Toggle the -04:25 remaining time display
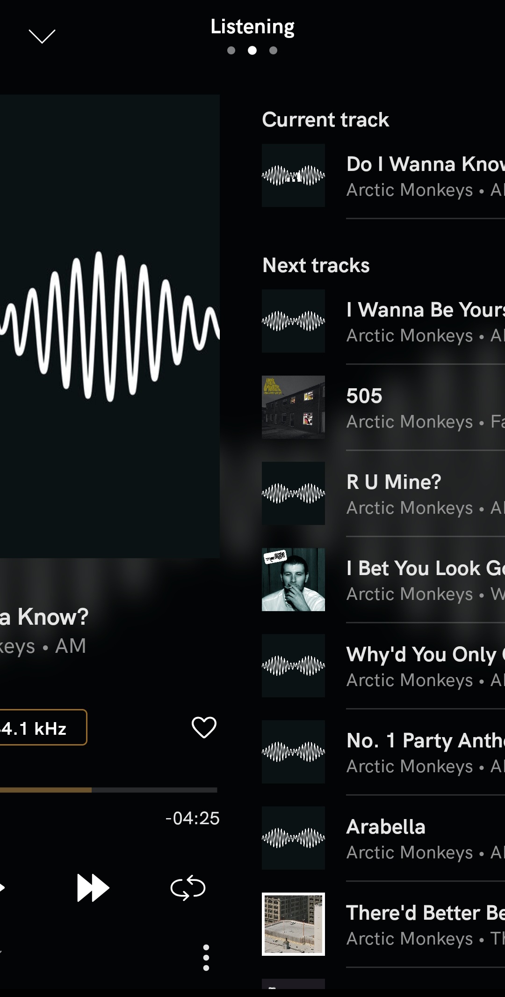Screen dimensions: 505x997 (192, 818)
